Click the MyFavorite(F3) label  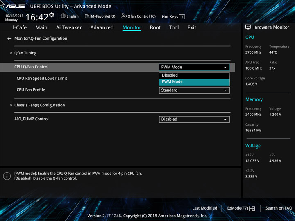point(103,16)
